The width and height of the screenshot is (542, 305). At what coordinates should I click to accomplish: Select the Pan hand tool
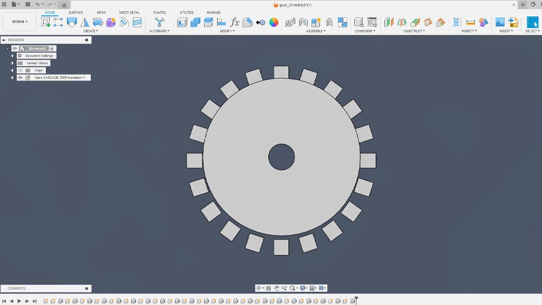[276, 288]
